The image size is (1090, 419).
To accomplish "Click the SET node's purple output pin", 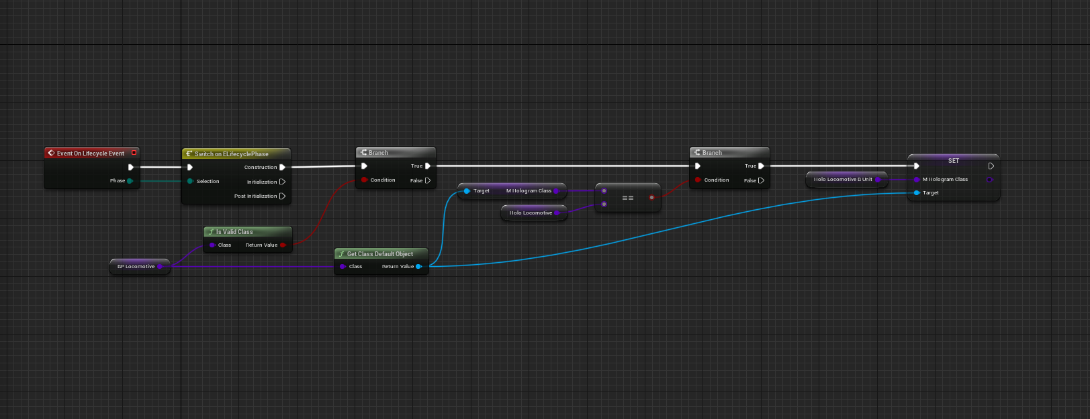I will 990,180.
